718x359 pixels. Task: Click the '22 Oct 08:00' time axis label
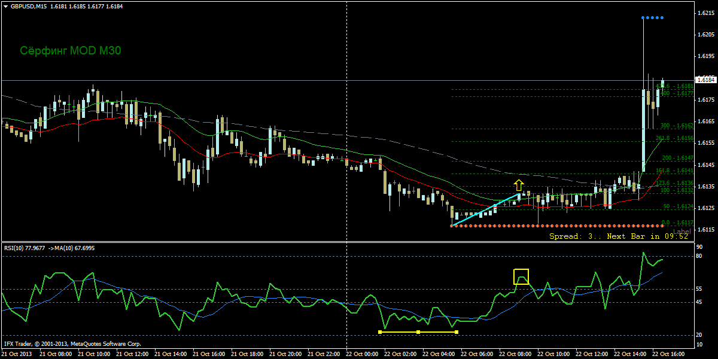(516, 354)
